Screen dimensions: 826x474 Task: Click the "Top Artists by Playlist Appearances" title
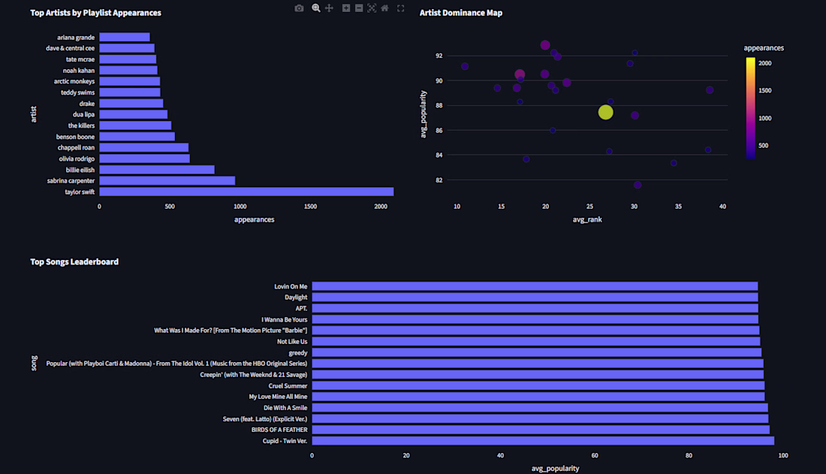coord(96,13)
